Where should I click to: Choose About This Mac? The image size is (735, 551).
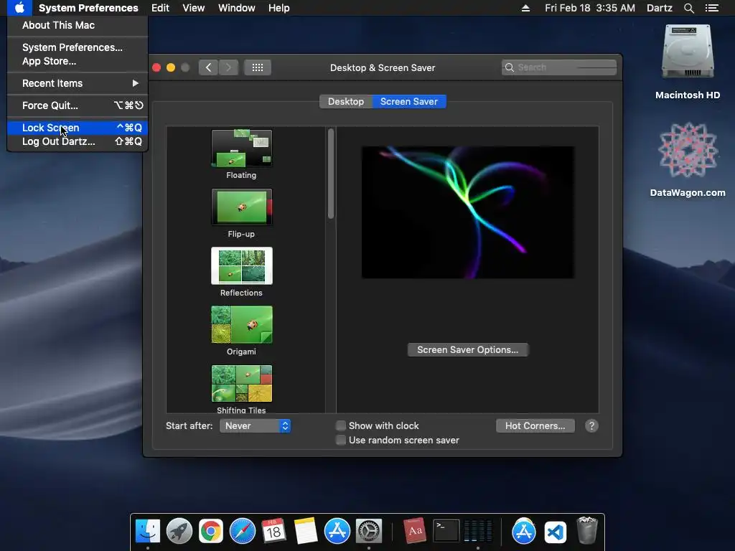78,25
